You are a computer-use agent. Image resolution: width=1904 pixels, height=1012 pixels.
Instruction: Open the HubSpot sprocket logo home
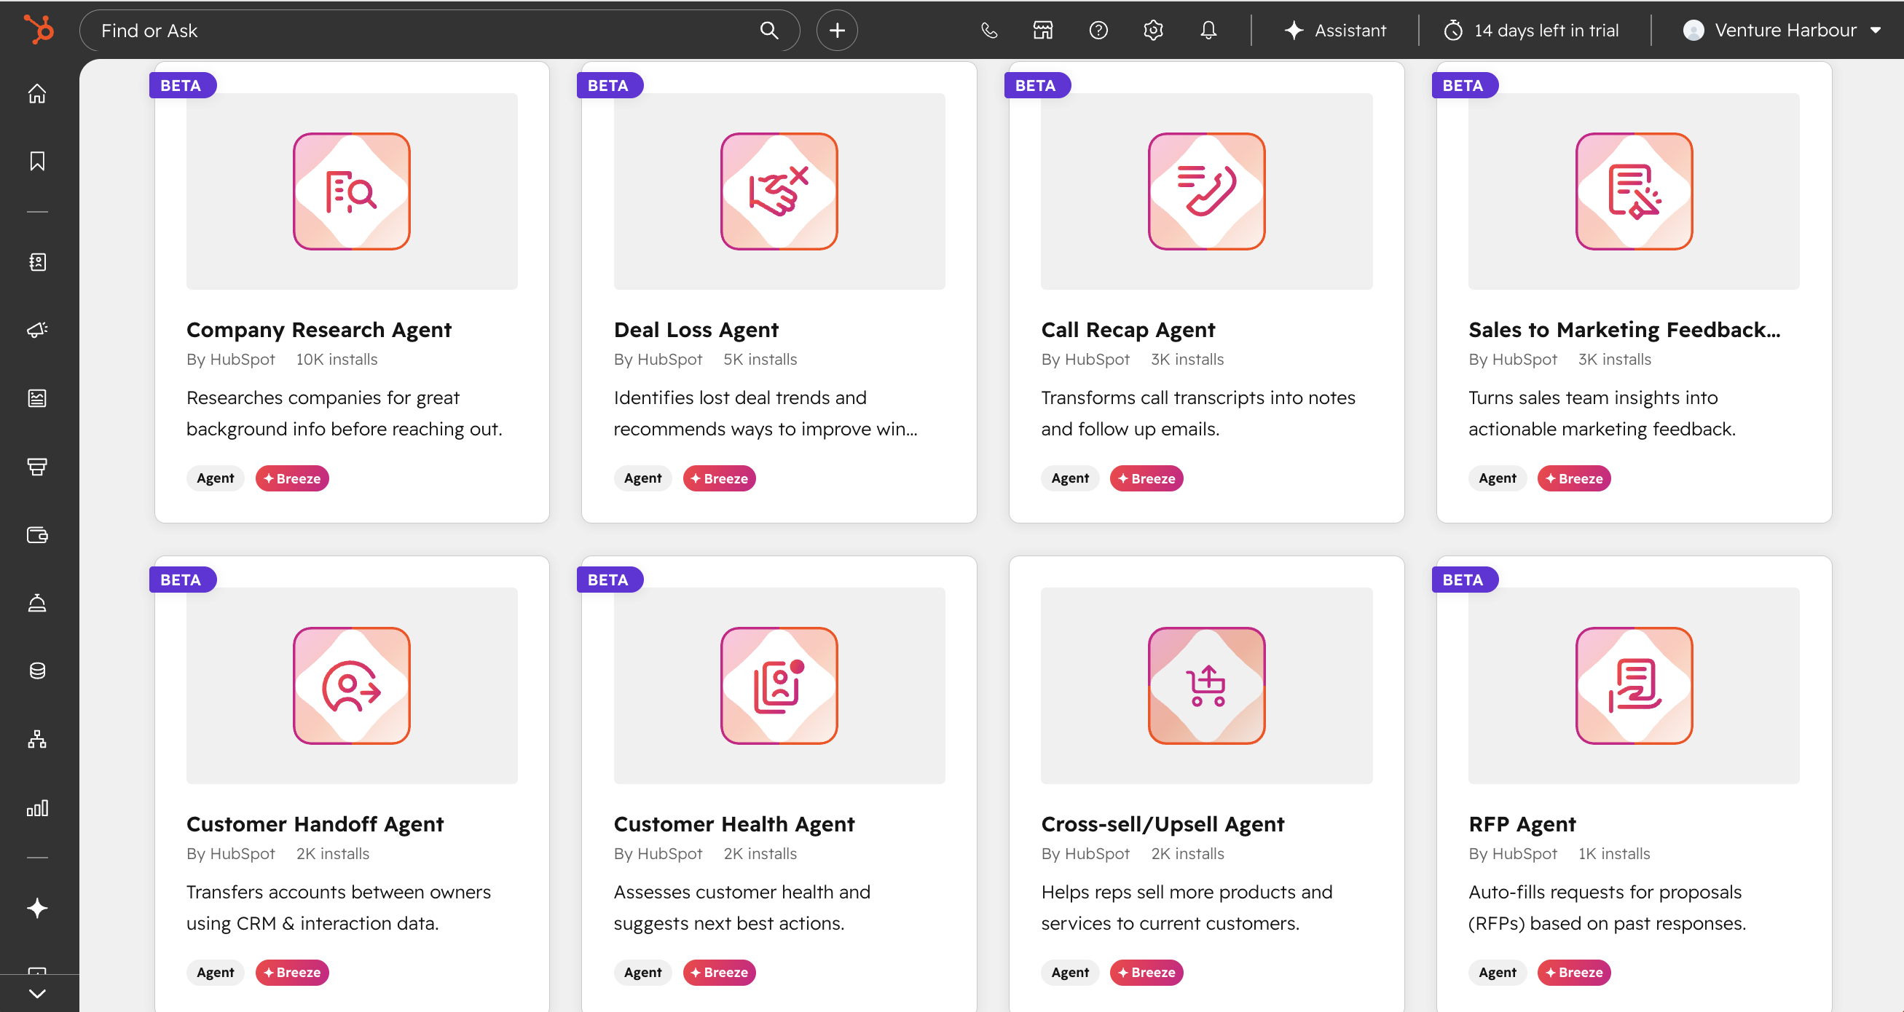[39, 31]
